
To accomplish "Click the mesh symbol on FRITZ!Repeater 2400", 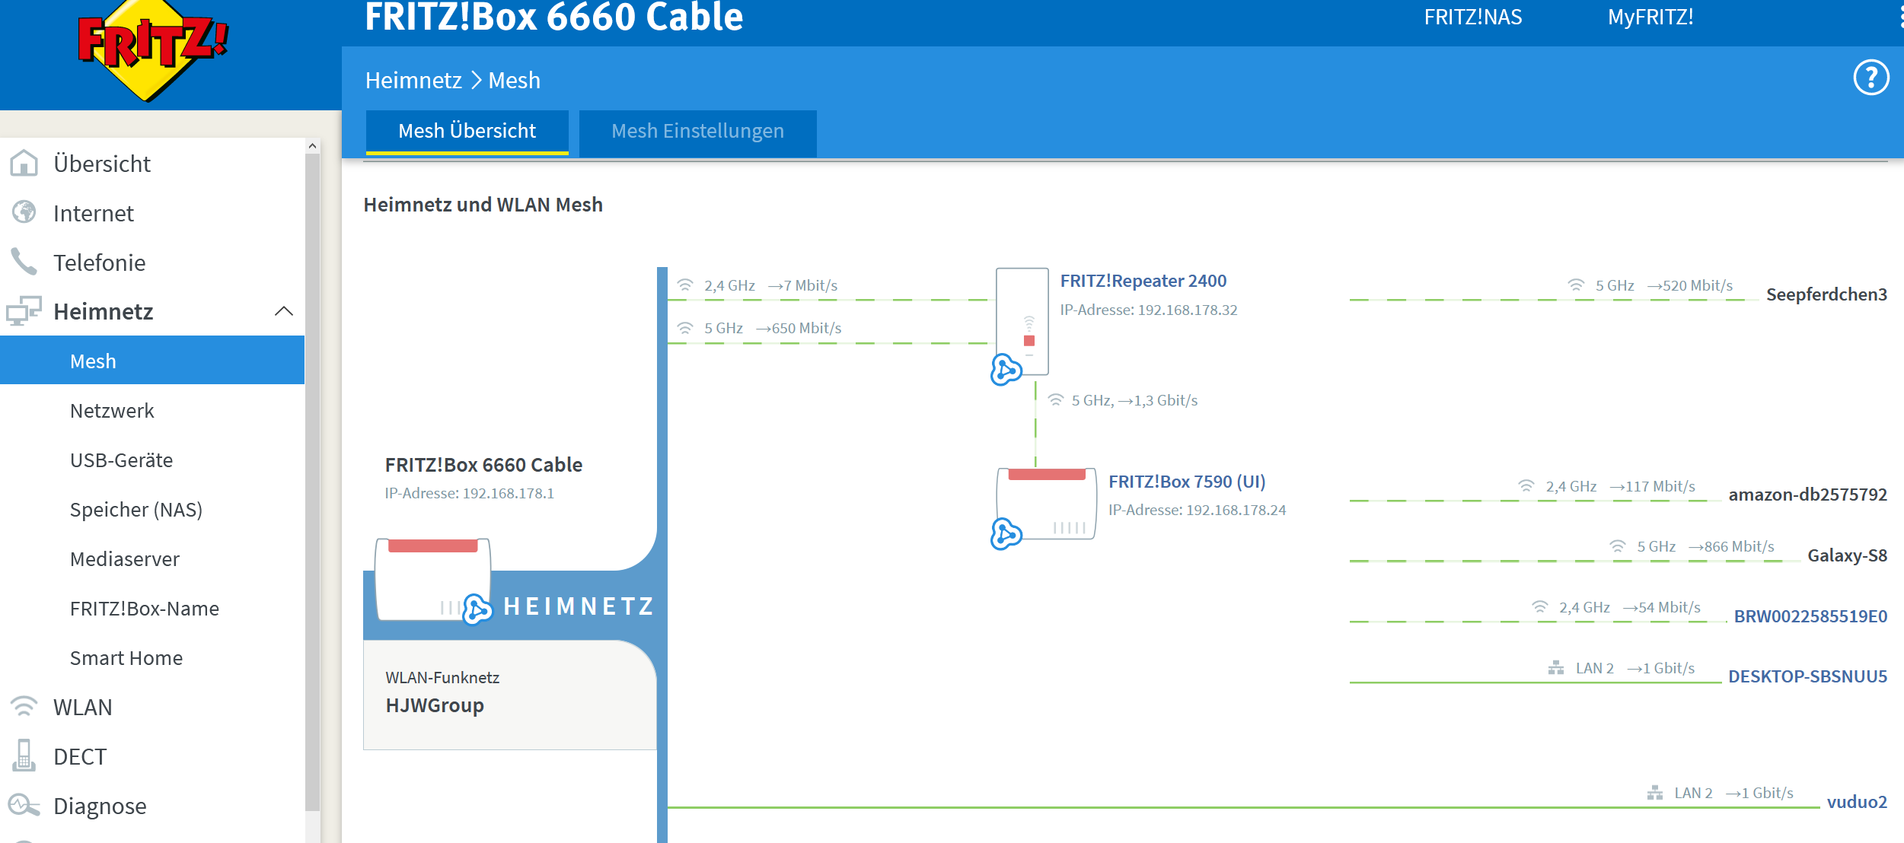I will coord(1006,370).
